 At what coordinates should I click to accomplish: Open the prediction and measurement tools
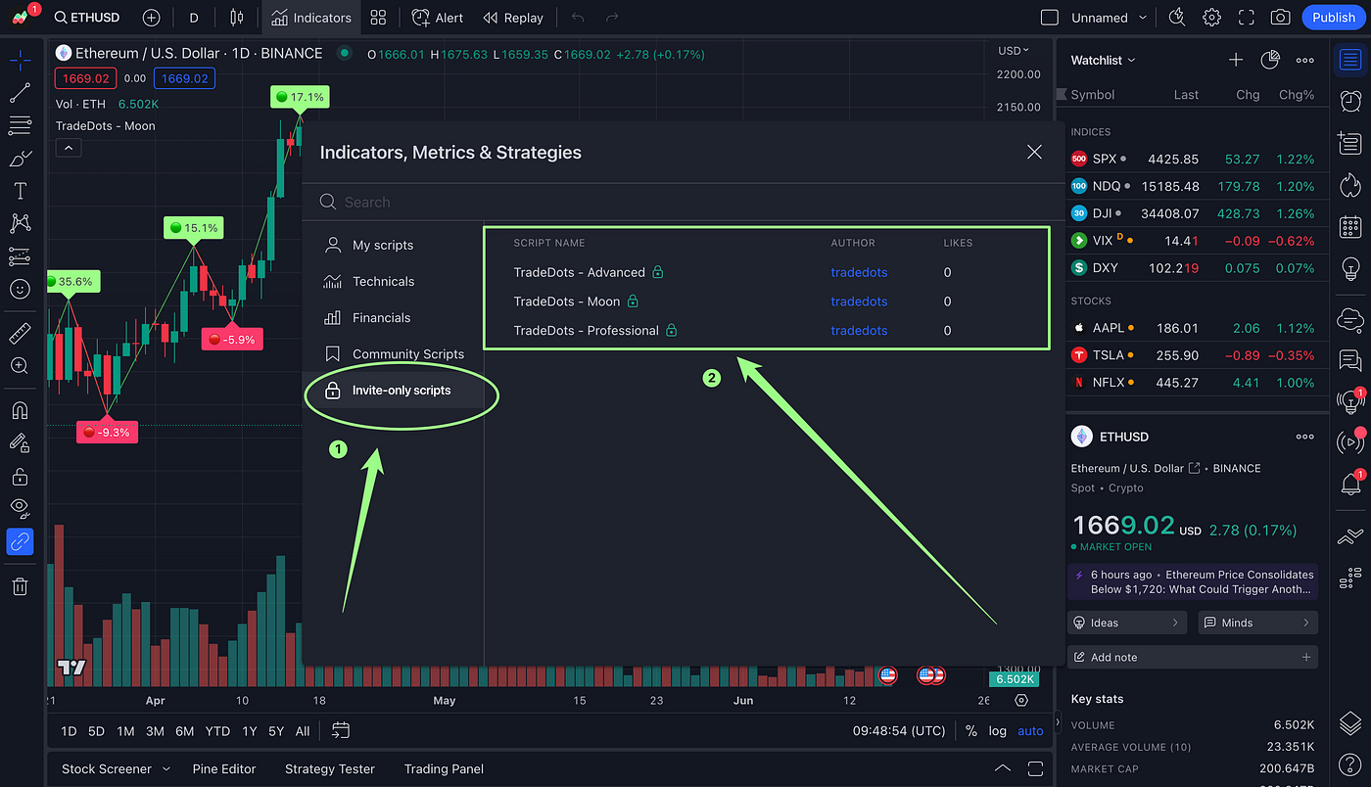pos(20,256)
